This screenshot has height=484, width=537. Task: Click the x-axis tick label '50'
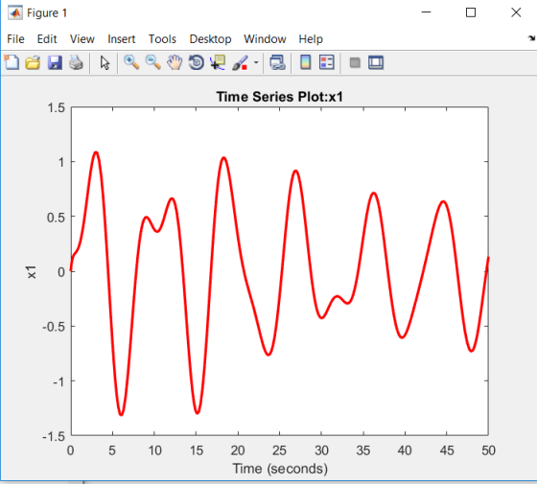pos(488,450)
